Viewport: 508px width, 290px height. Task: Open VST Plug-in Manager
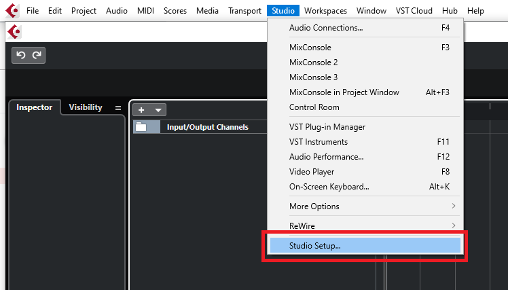click(365, 127)
